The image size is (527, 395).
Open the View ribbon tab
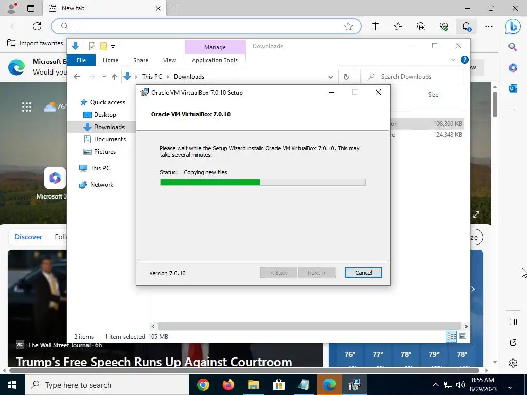169,60
